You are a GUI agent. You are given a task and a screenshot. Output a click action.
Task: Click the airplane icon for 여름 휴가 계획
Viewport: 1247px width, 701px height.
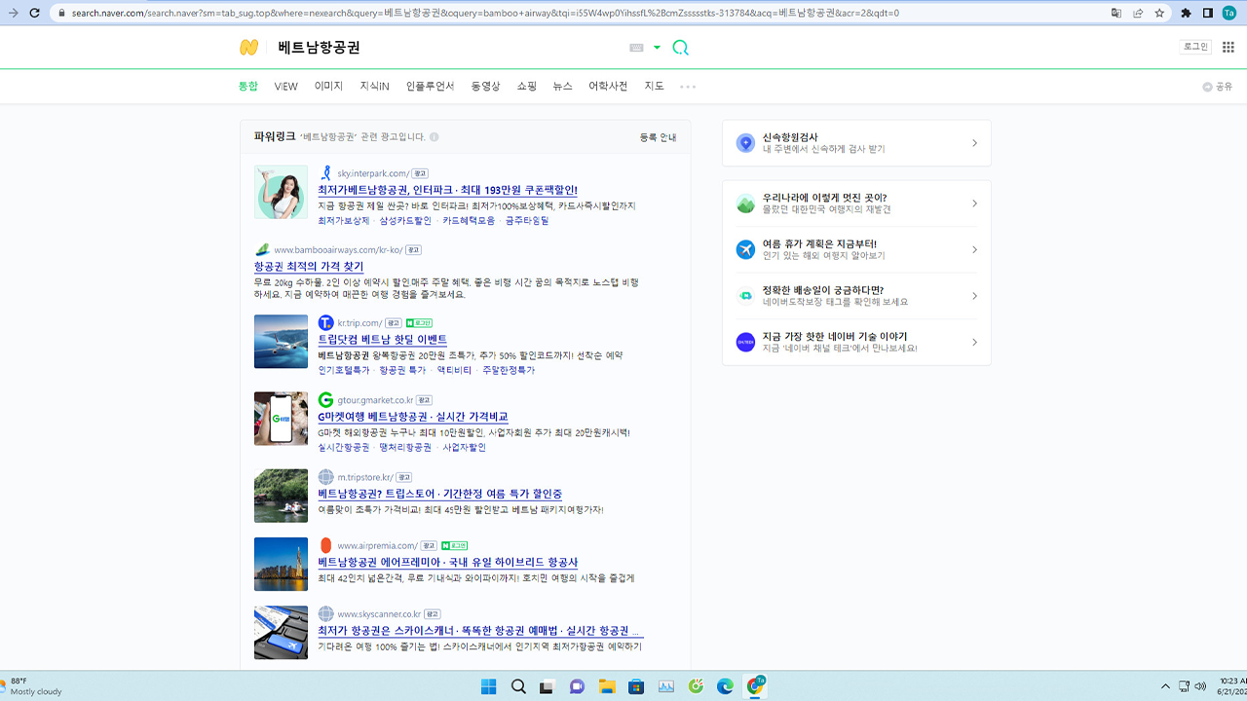point(745,249)
